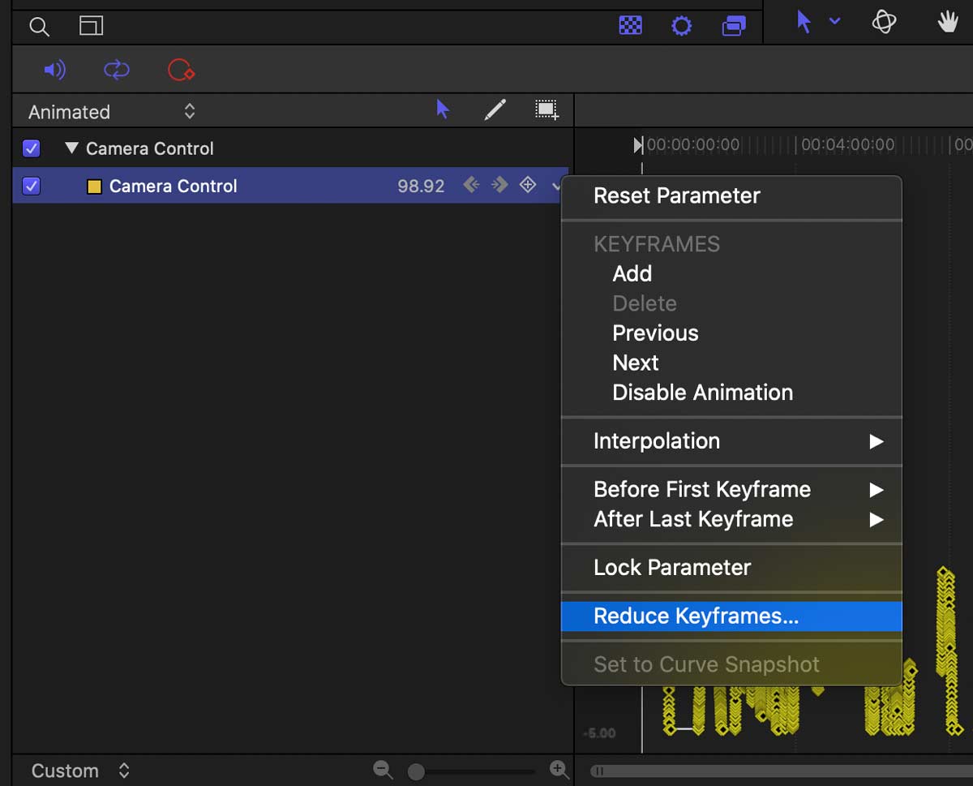Select the Edit Keyframes arrow tool
The image size is (973, 786).
443,110
